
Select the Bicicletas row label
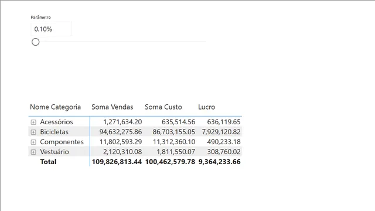point(54,132)
